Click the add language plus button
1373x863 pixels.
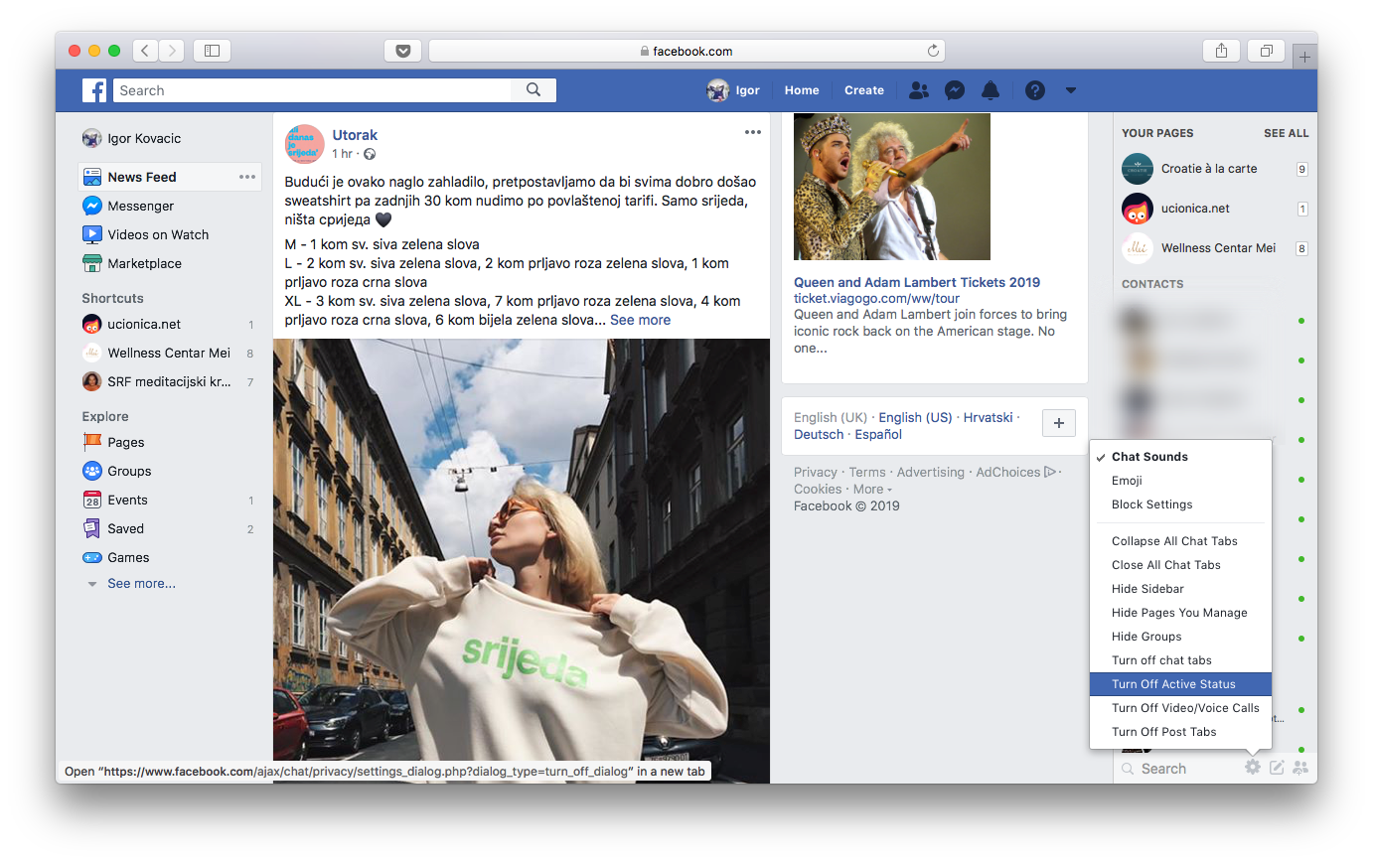coord(1059,423)
